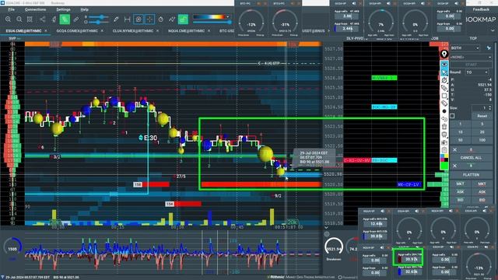Click the zoom out magnifier icon
Viewport: 498px width, 280px height.
[19, 19]
